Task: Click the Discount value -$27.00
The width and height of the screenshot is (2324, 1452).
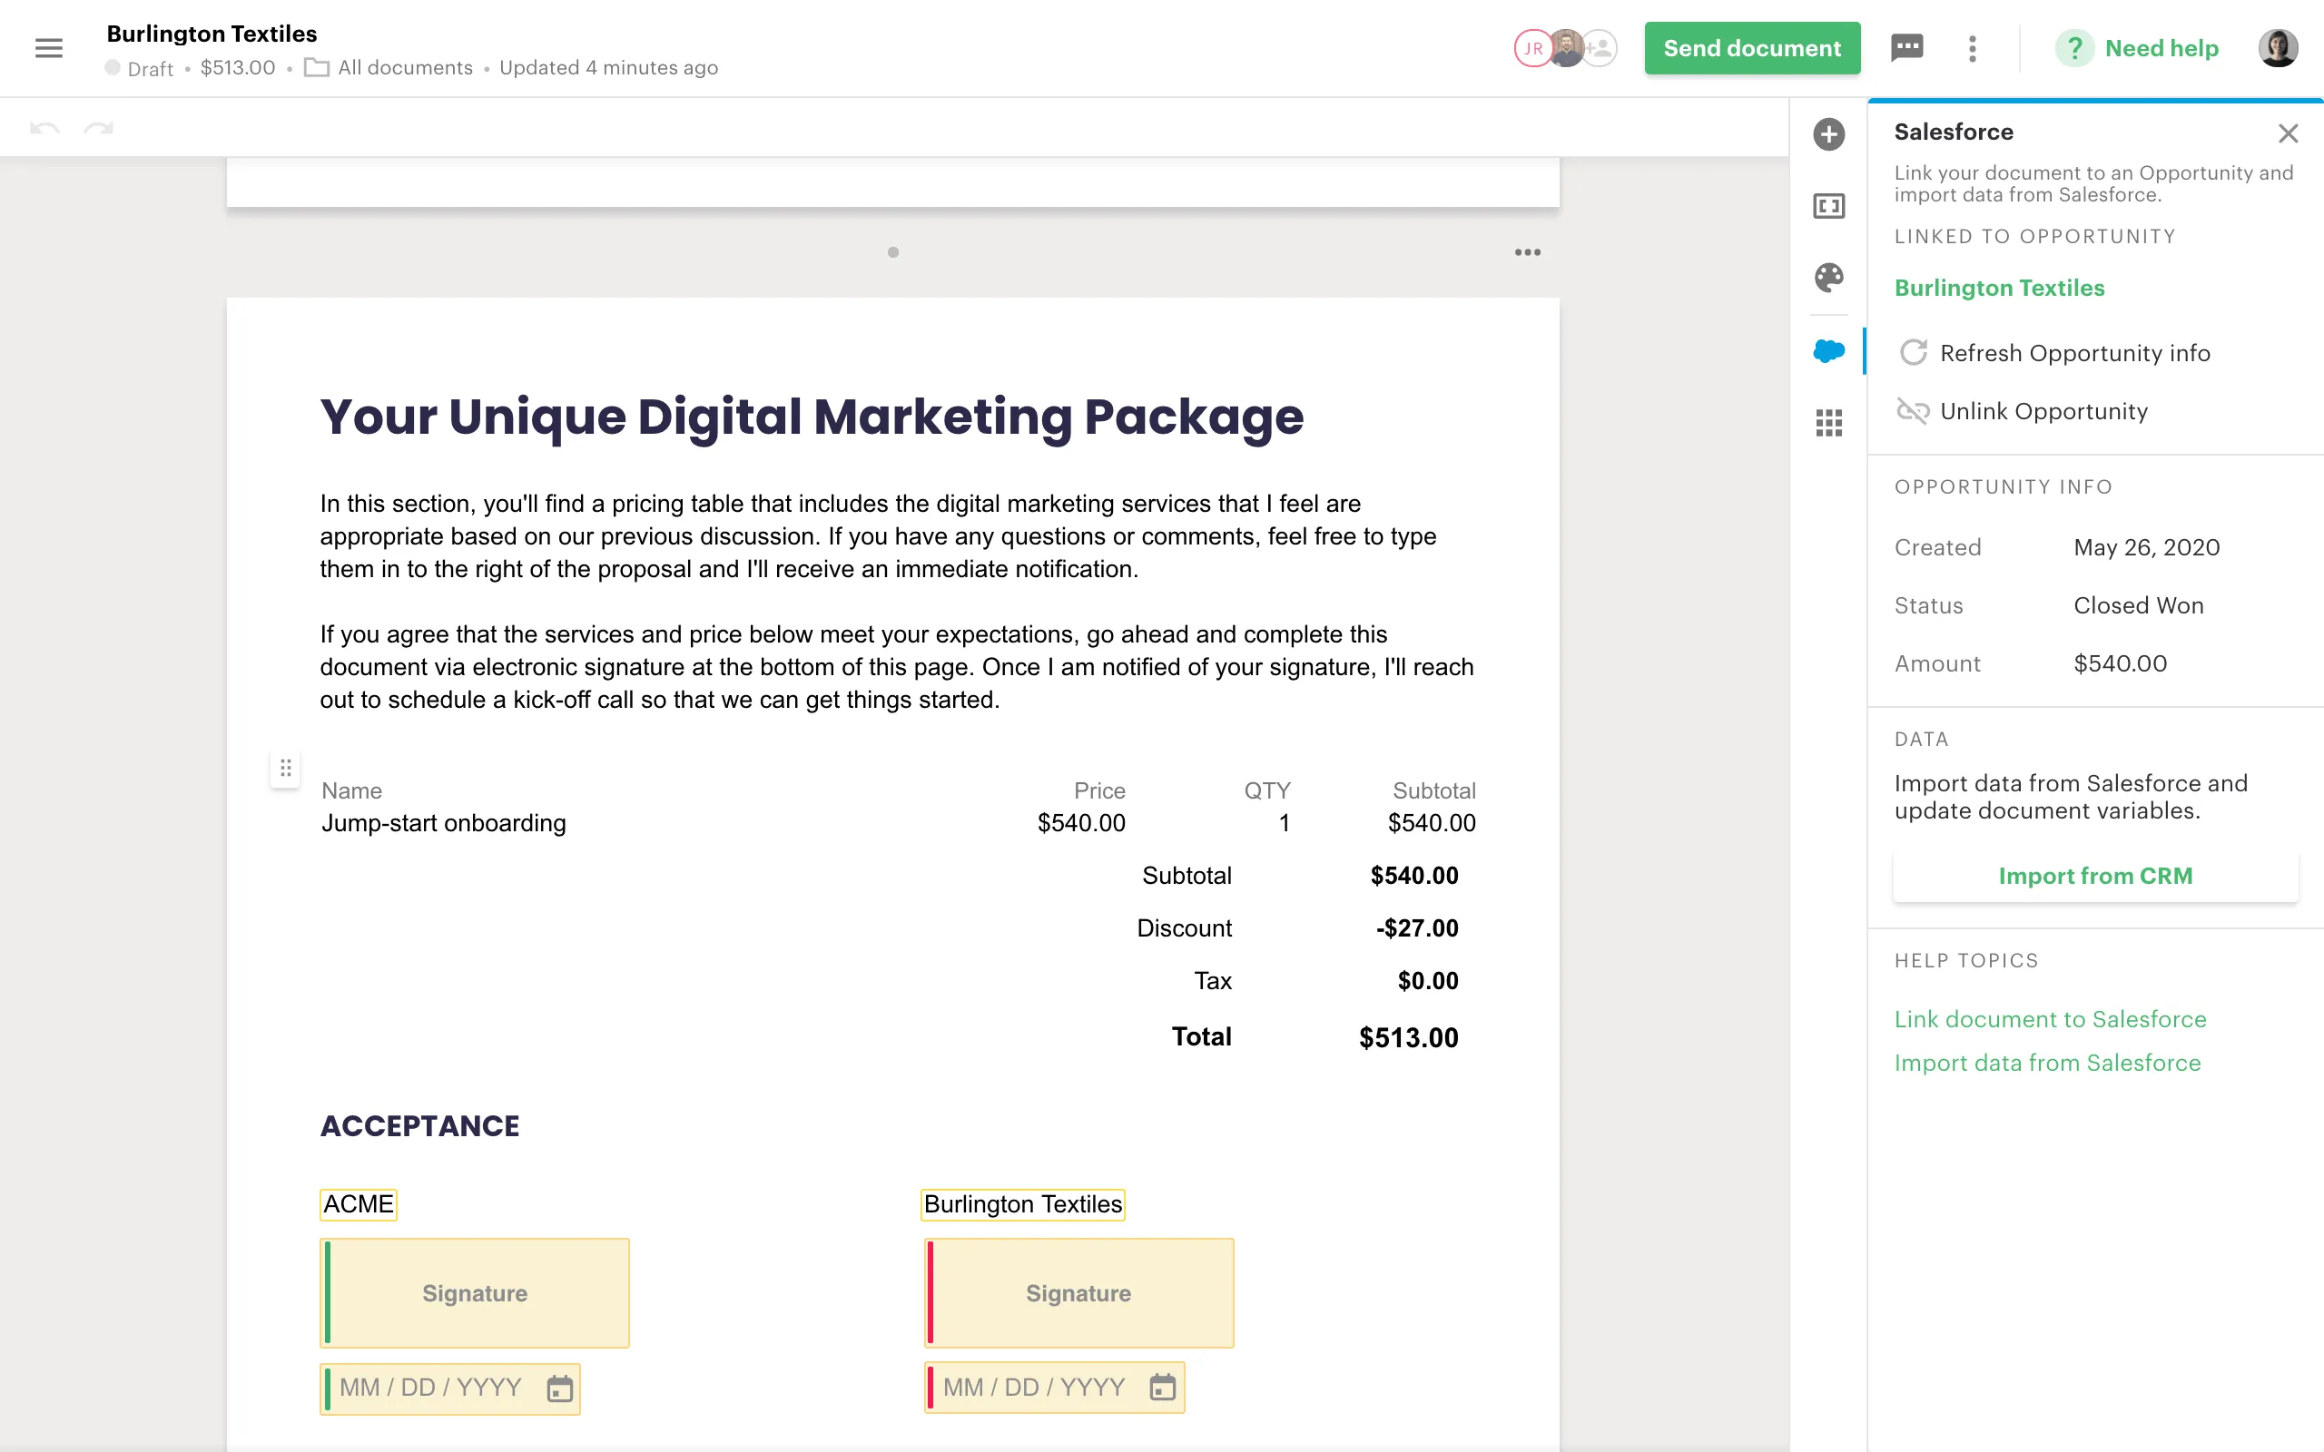Action: pos(1416,927)
